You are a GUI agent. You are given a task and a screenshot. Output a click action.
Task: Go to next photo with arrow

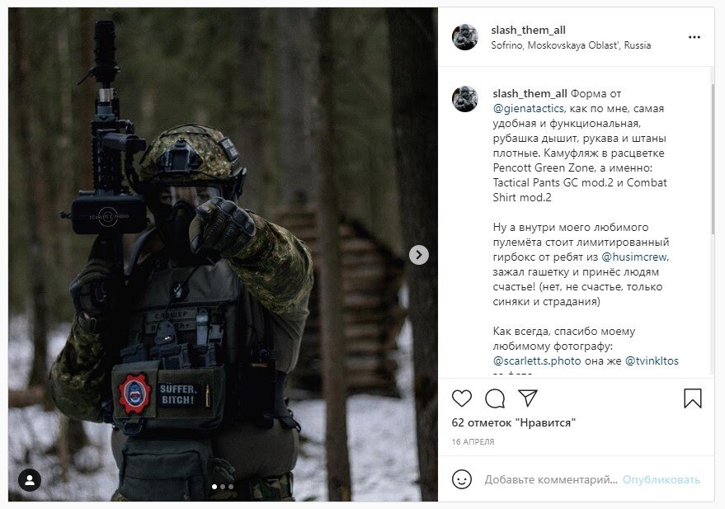click(x=419, y=255)
